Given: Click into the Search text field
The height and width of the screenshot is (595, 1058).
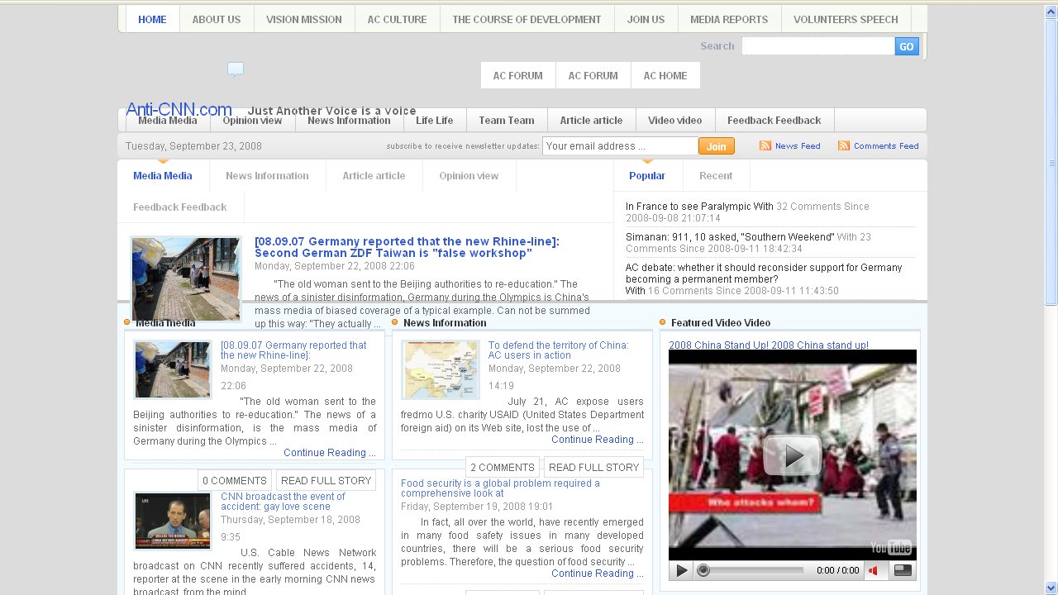Looking at the screenshot, I should (x=817, y=46).
